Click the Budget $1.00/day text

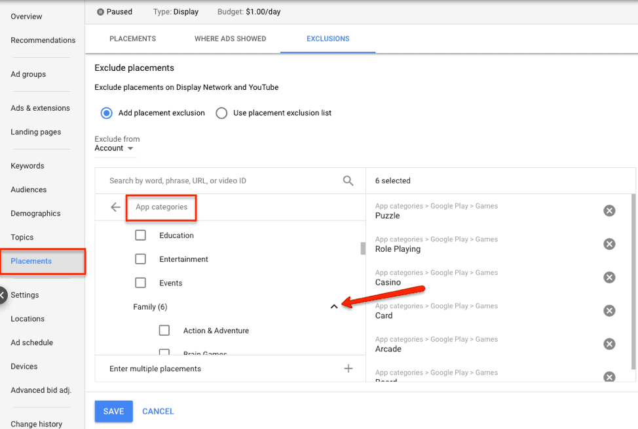click(x=249, y=12)
